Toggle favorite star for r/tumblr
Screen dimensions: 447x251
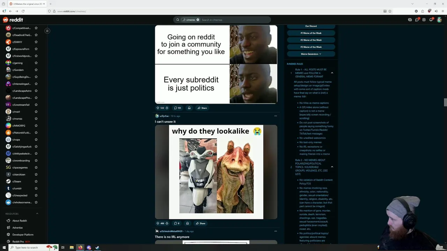pos(36,189)
